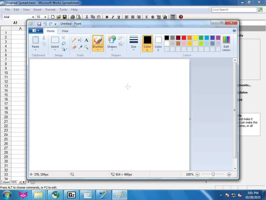This screenshot has width=266, height=200.
Task: Click the Paint Help question mark icon
Action: (234, 31)
